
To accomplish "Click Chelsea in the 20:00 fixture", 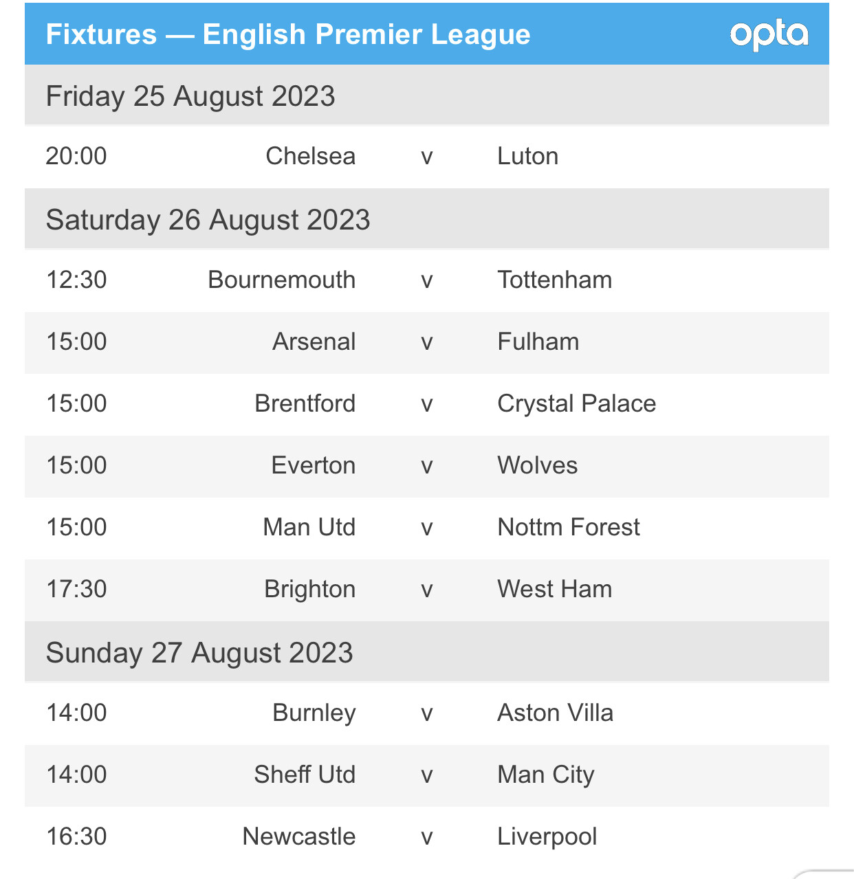I will point(310,156).
